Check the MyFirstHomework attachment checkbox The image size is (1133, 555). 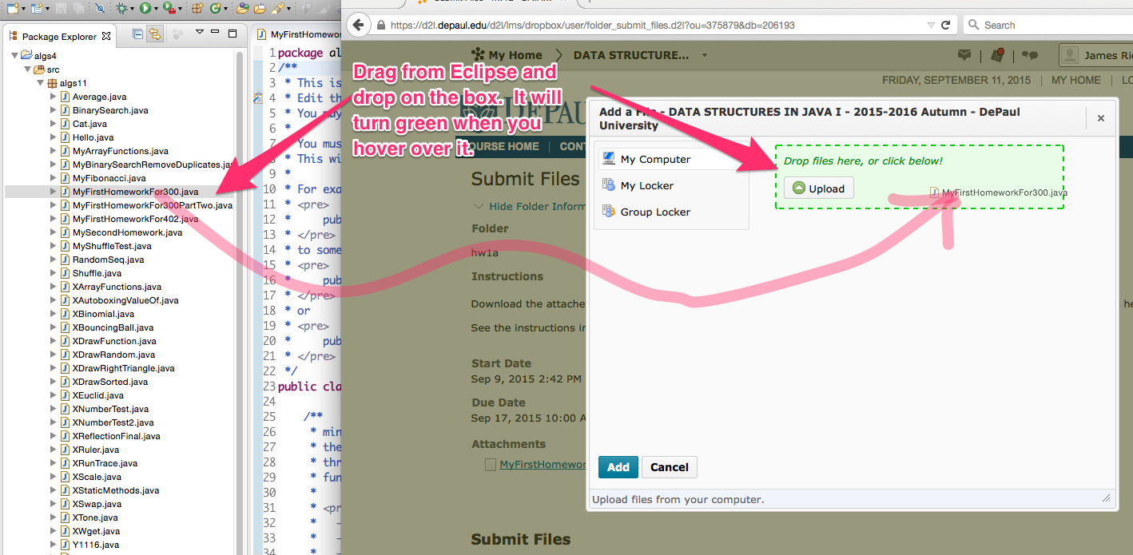(491, 465)
